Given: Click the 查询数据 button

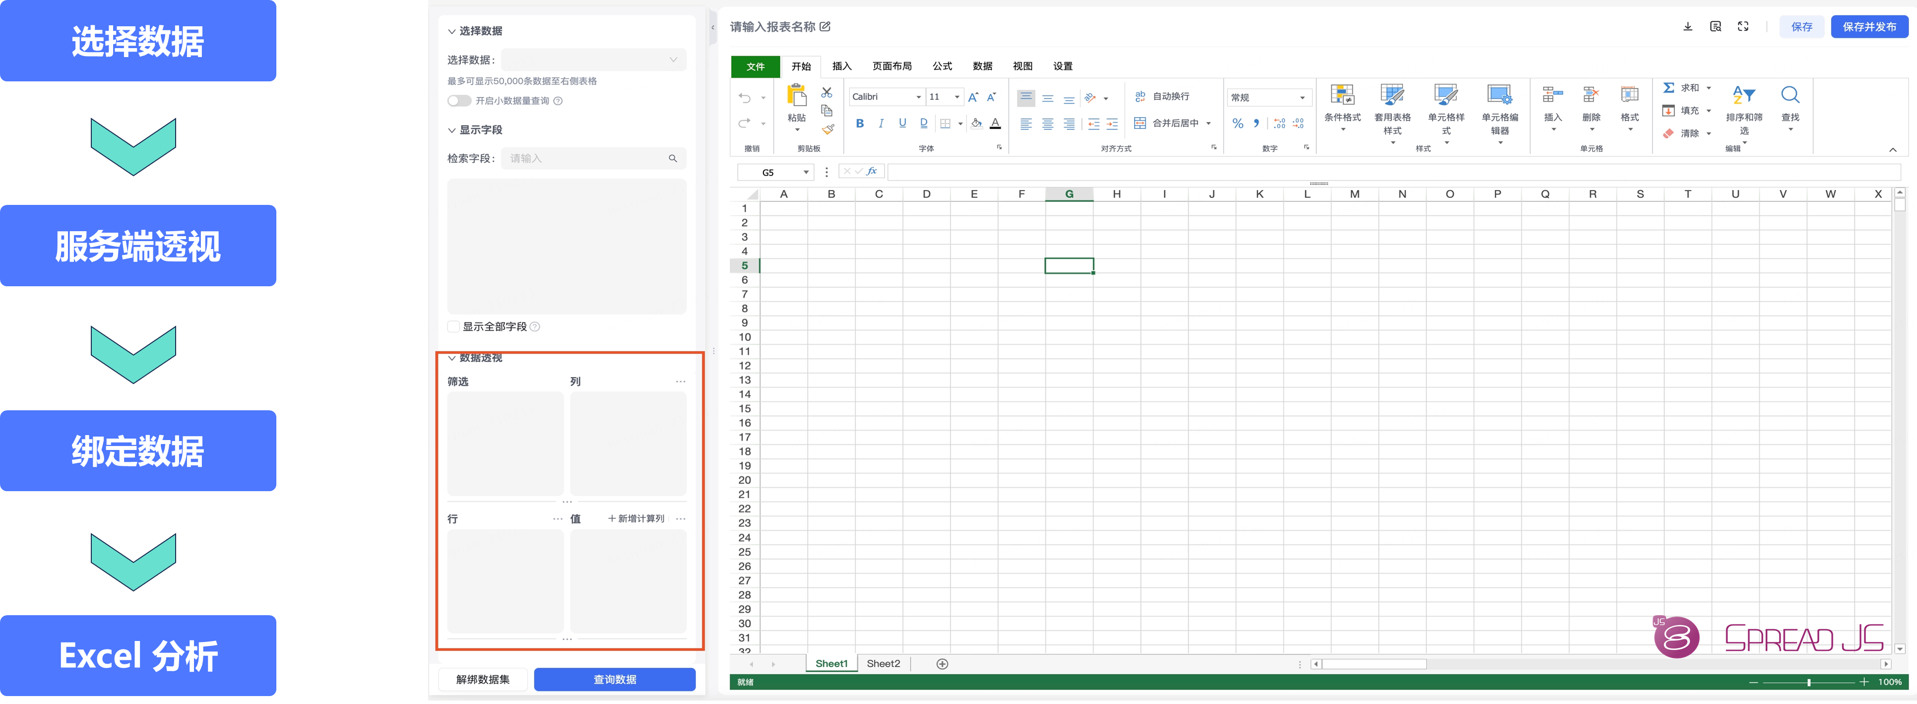Looking at the screenshot, I should [614, 680].
